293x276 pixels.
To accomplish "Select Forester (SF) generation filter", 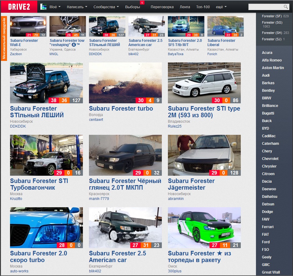I will 272,16.
